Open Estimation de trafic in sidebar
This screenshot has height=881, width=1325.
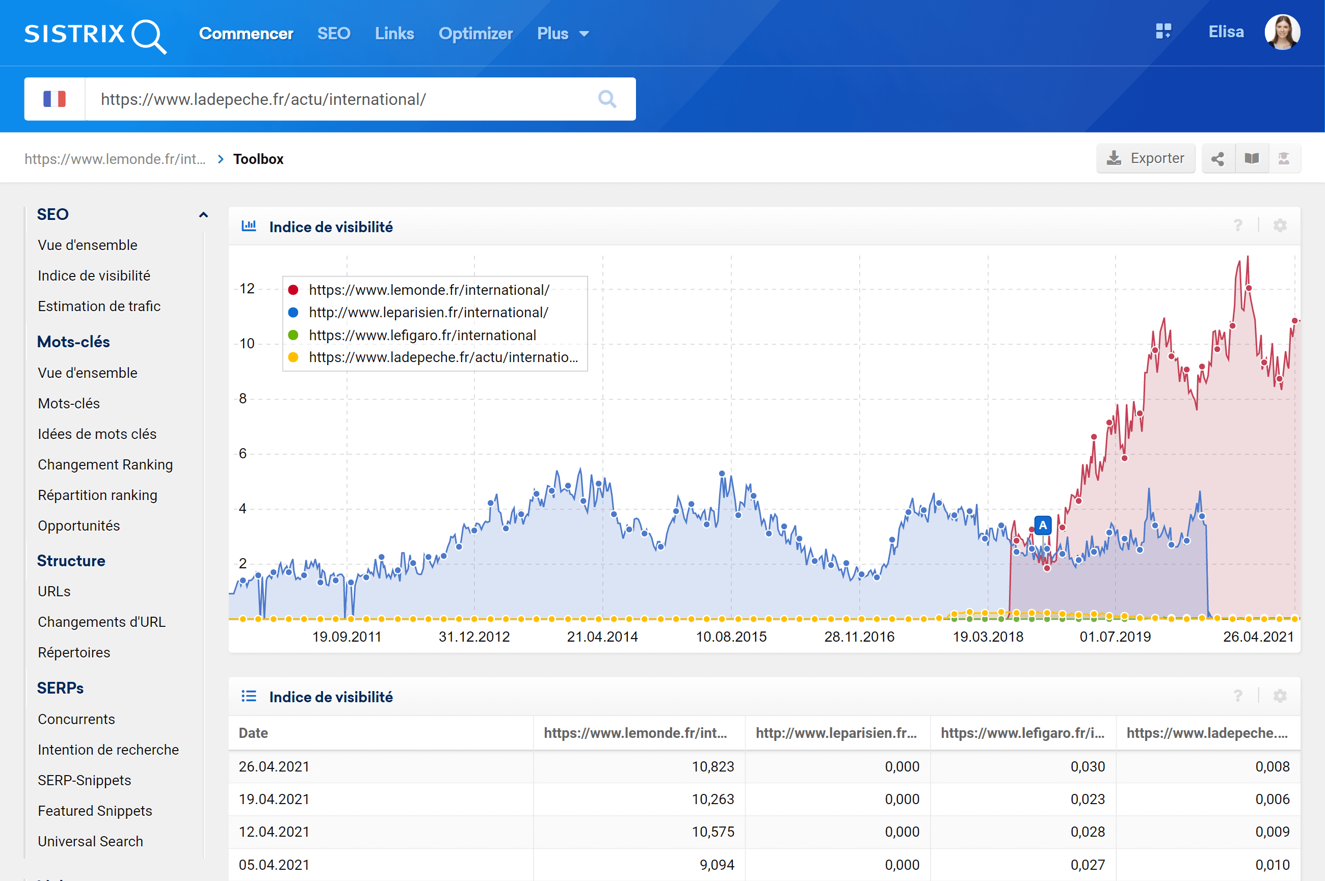pos(99,306)
